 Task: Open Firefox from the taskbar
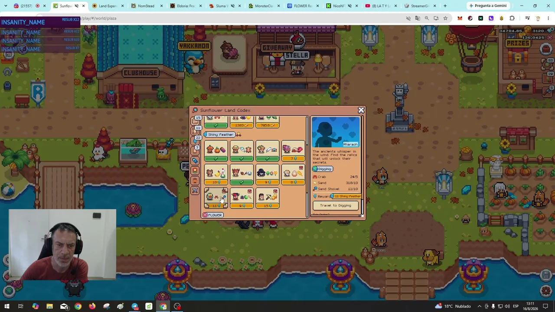pyautogui.click(x=92, y=306)
